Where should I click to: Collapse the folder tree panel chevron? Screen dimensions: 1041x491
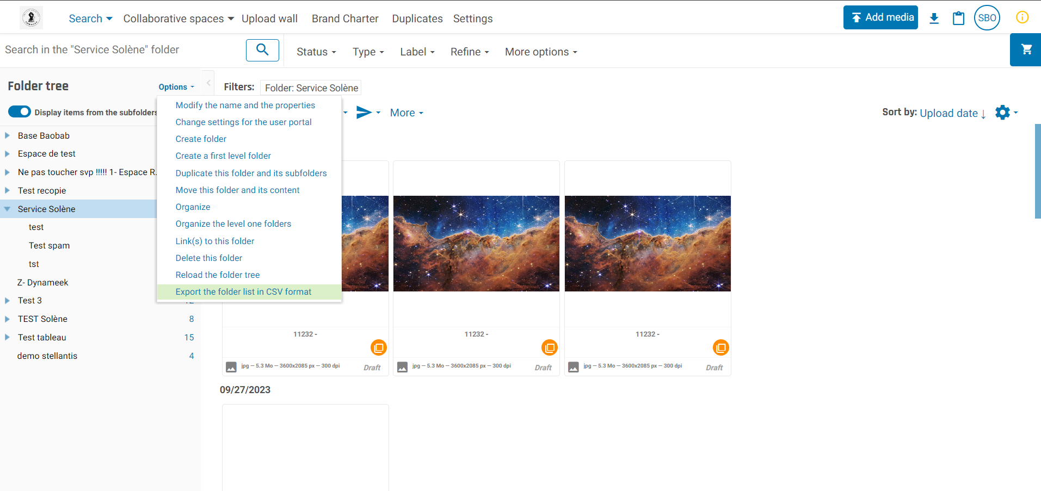pos(208,83)
